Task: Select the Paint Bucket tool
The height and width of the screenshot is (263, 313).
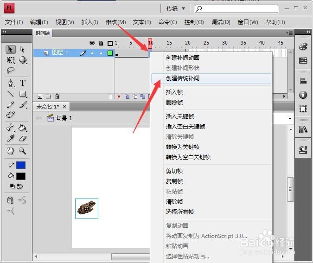Action: point(22,128)
